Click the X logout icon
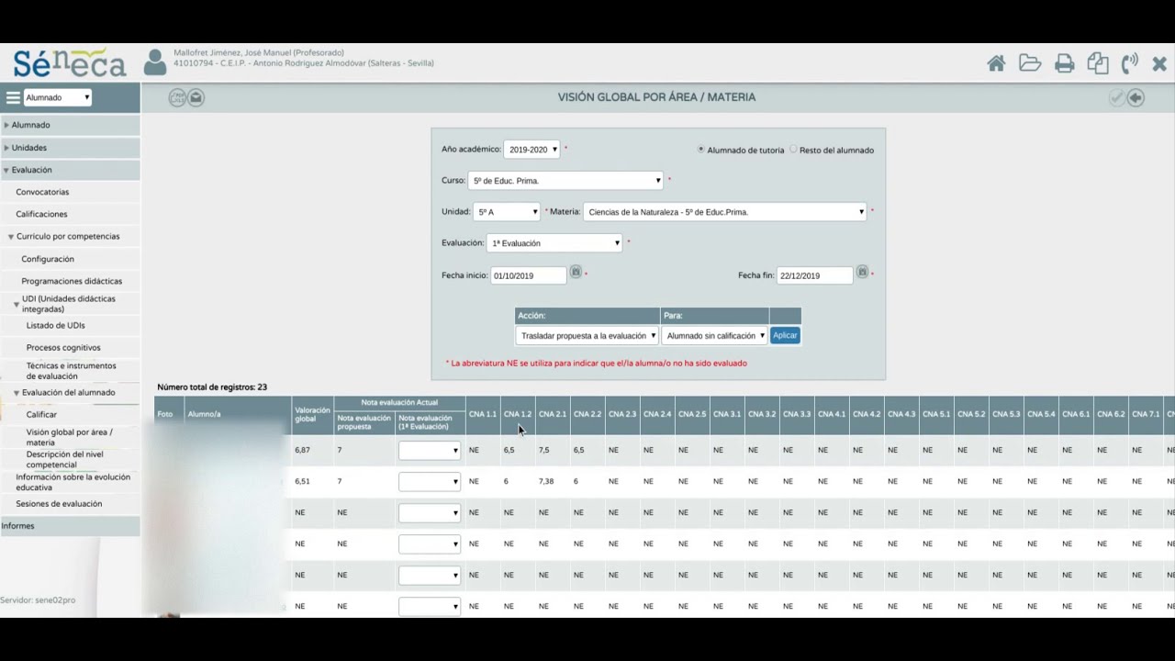1175x661 pixels. pyautogui.click(x=1159, y=63)
